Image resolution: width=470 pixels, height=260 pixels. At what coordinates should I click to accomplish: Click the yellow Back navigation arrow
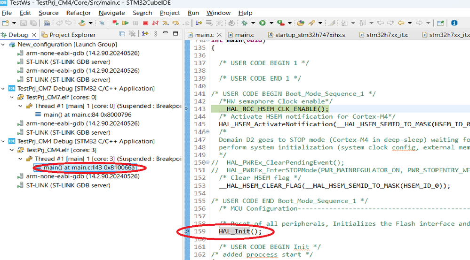[401, 23]
